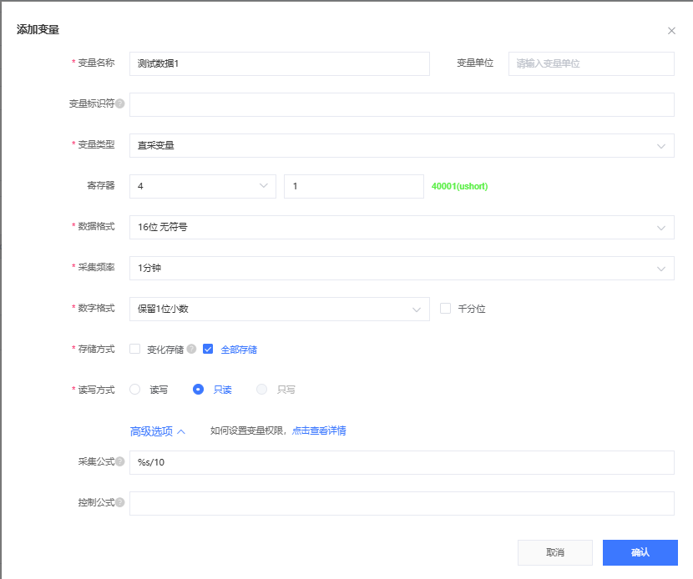Open the 采集频率 dropdown
693x579 pixels.
point(401,268)
